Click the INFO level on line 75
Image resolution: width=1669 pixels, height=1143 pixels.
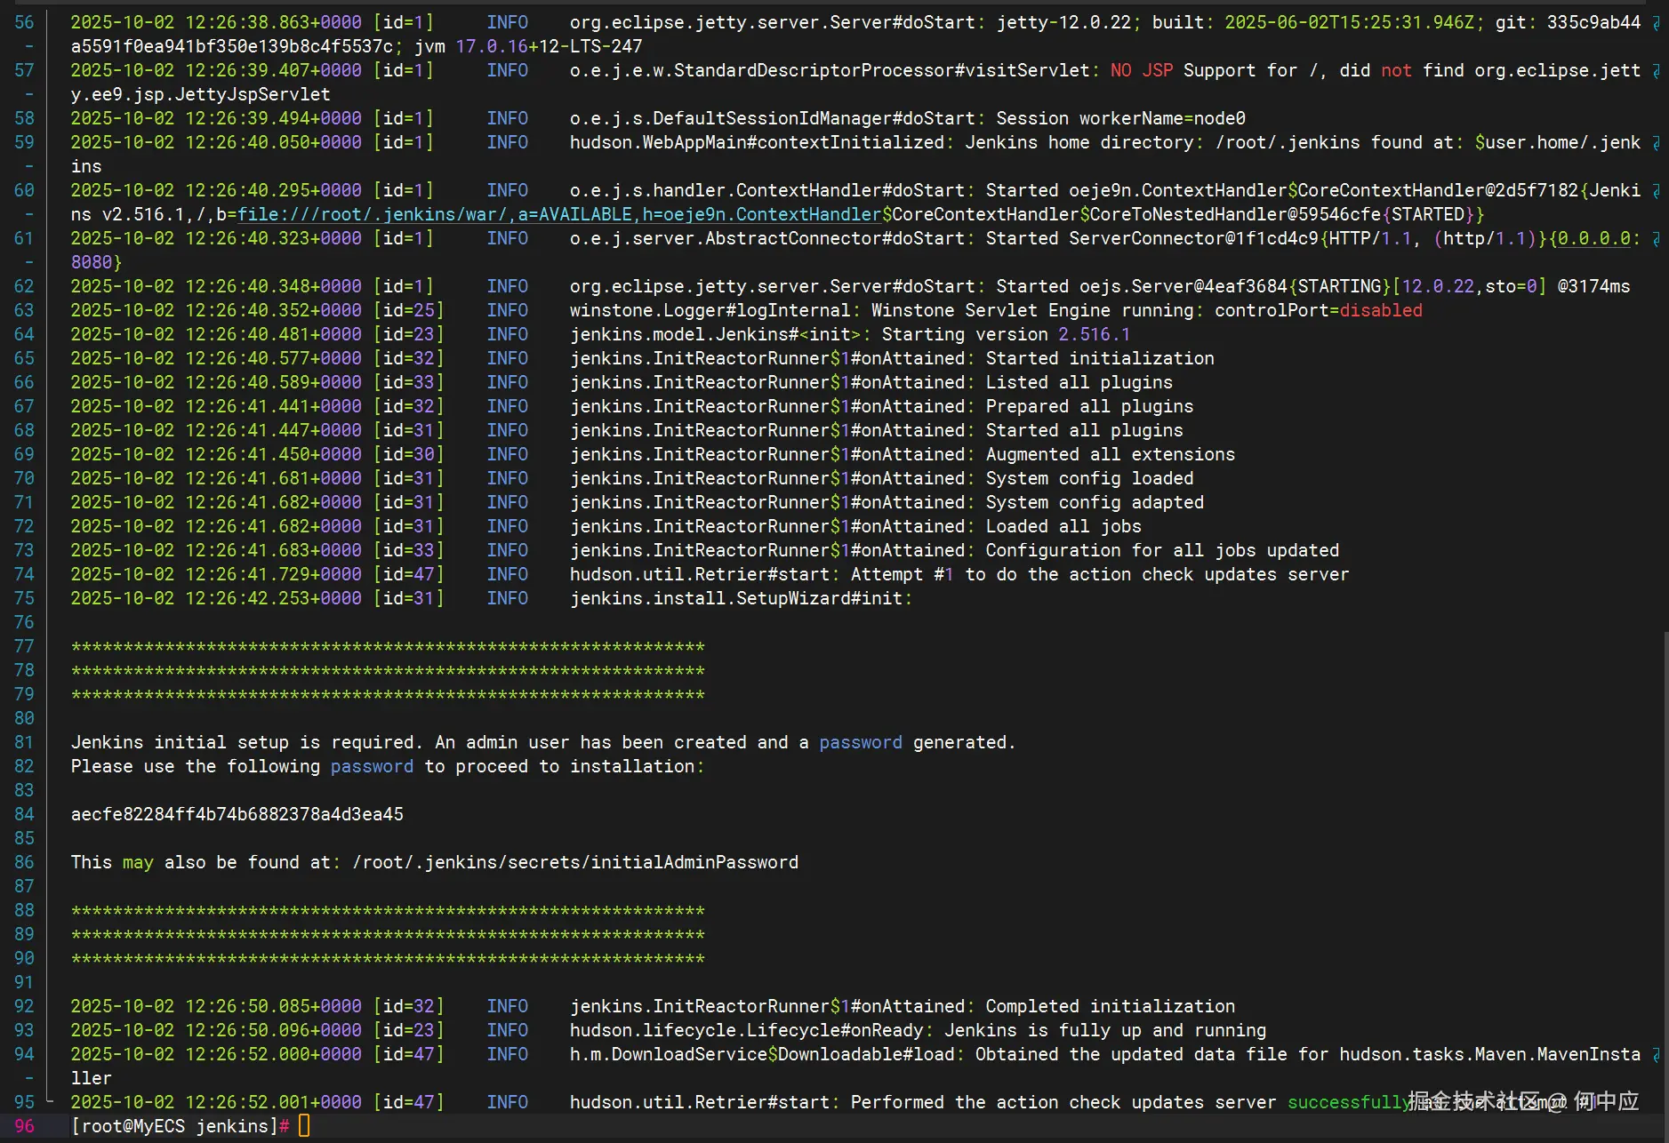pyautogui.click(x=508, y=598)
